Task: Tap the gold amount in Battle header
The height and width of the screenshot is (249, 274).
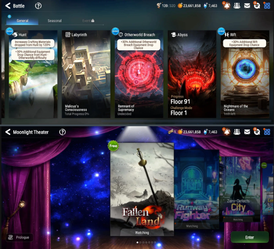Action: [189, 6]
